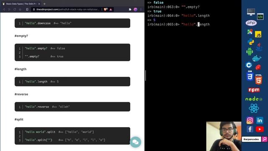Click the Python logo icon

pyautogui.click(x=250, y=42)
